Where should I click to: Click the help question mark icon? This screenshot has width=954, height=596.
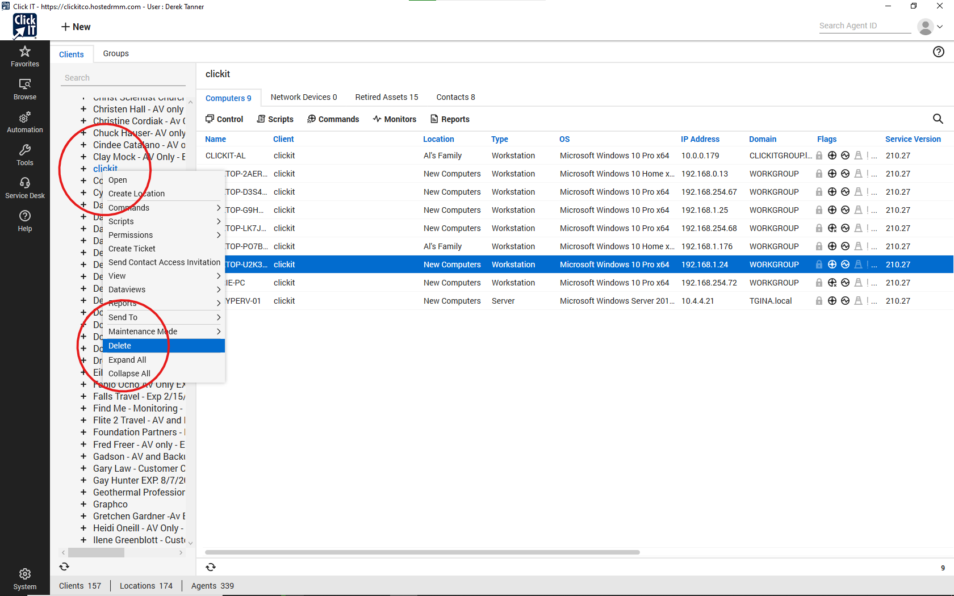click(939, 52)
